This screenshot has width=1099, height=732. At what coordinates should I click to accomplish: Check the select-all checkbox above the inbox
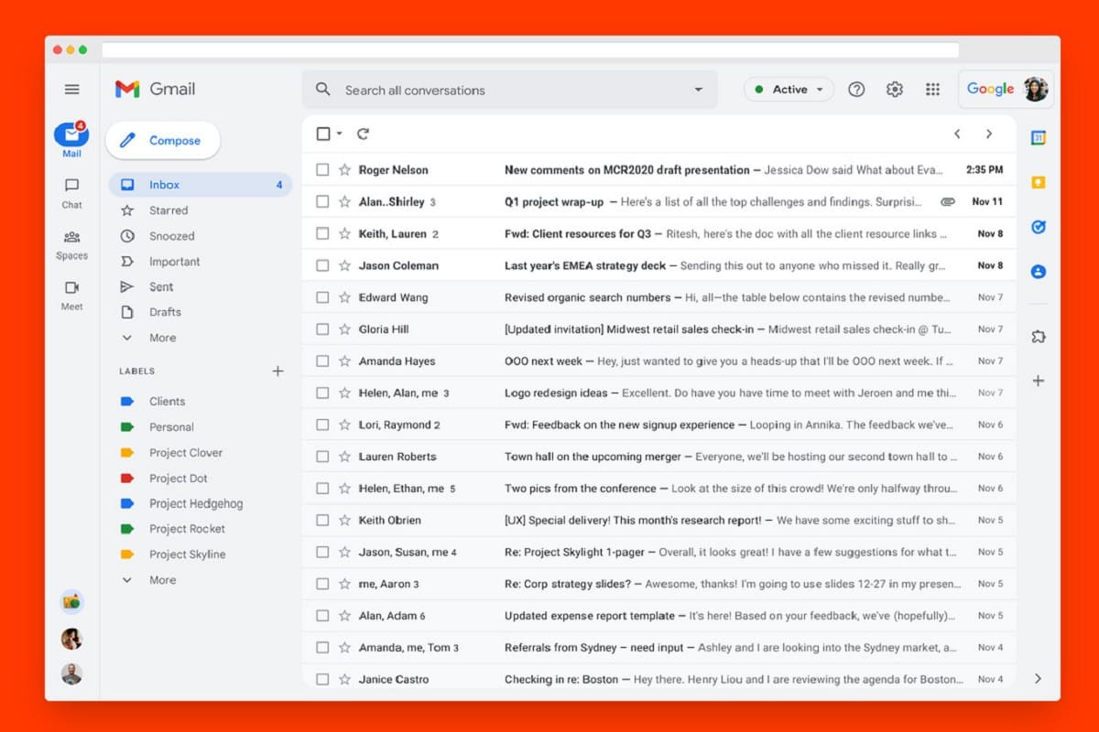321,133
